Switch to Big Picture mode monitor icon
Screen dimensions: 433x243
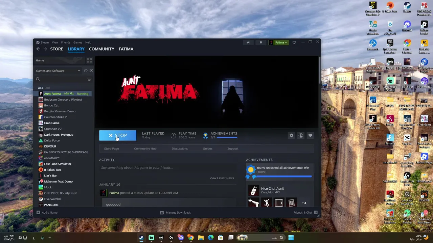tap(294, 43)
